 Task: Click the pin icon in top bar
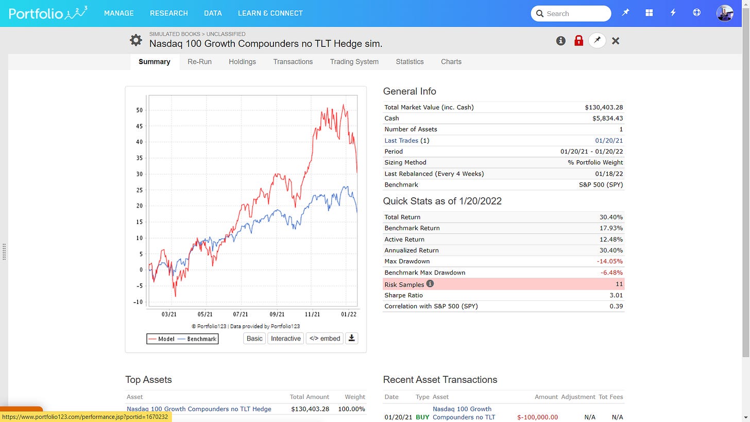point(625,13)
